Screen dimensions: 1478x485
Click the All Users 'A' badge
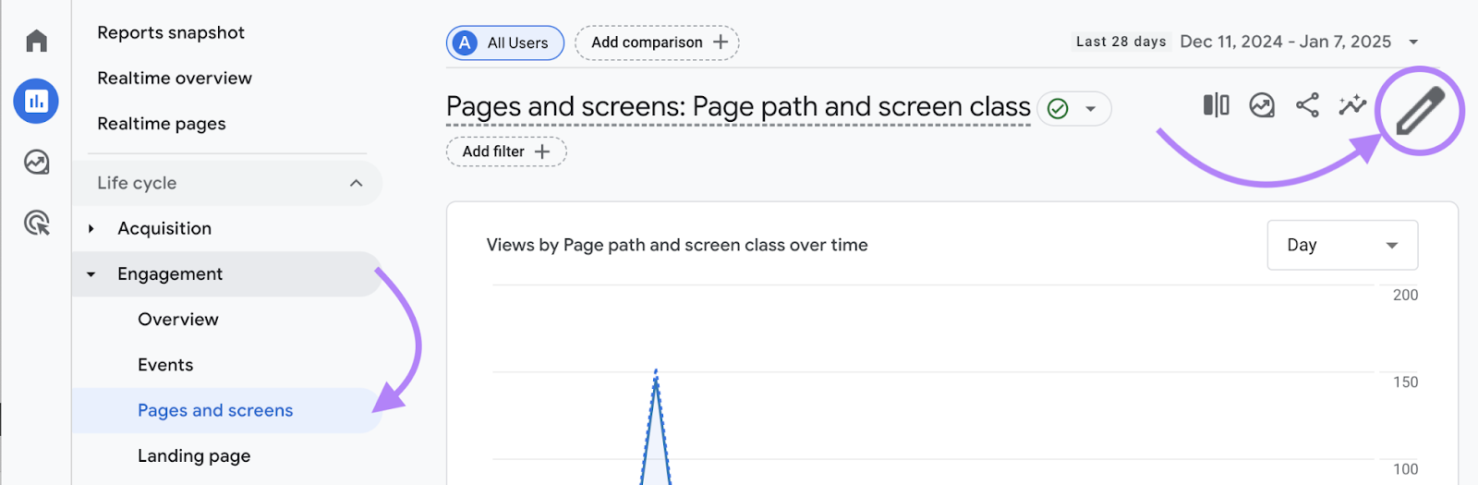coord(466,42)
